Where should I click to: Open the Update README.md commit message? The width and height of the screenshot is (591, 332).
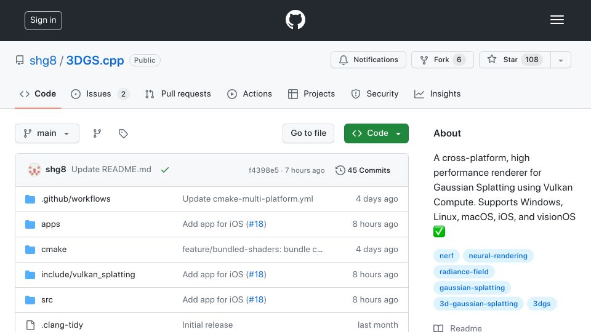point(111,170)
